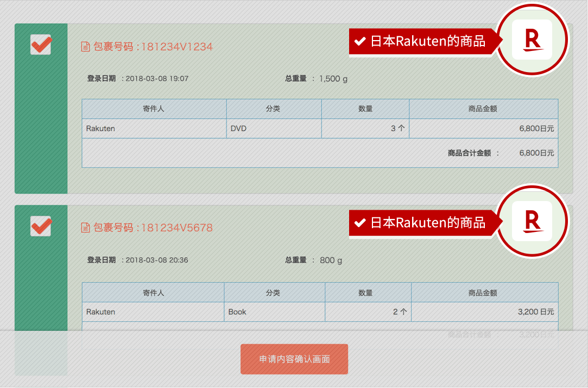588x388 pixels.
Task: Click the total weight value 1,500 g
Action: [x=333, y=79]
